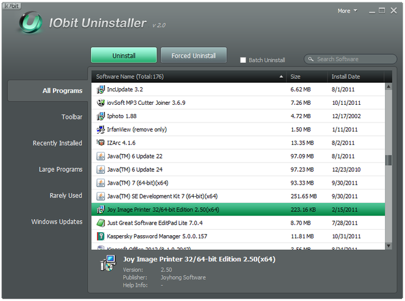
Task: Sort by the Size column header
Action: click(306, 77)
